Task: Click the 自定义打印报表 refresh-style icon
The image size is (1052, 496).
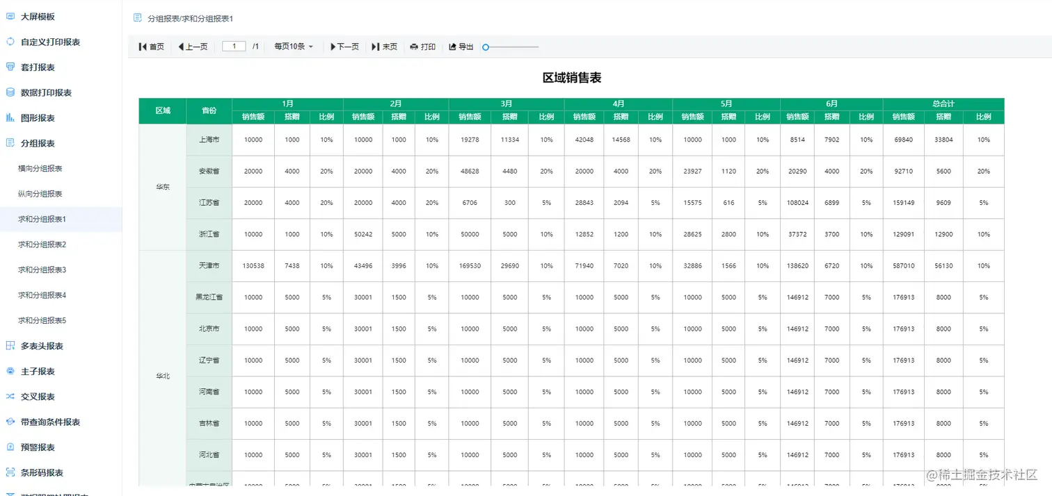Action: click(10, 42)
